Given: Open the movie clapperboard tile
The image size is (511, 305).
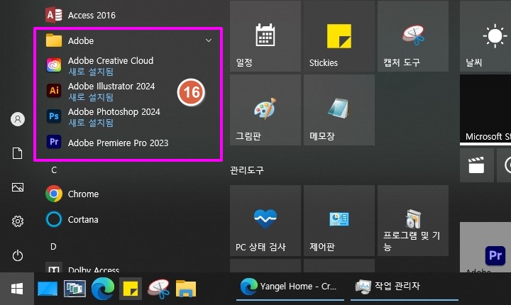Looking at the screenshot, I should [x=476, y=165].
